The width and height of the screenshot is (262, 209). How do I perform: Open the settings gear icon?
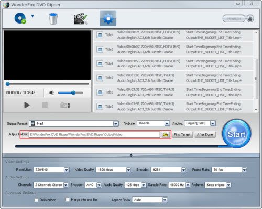[108, 18]
